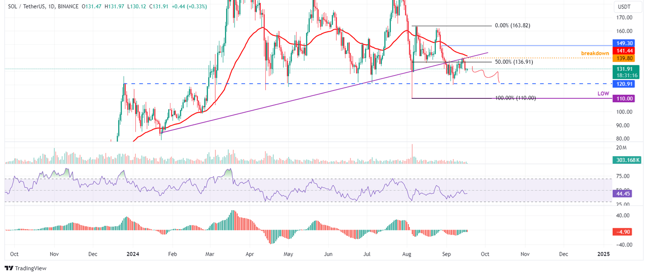This screenshot has width=648, height=276.
Task: Click the orange breakdown label
Action: (x=595, y=53)
